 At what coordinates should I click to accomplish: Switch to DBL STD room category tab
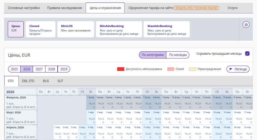pyautogui.click(x=28, y=81)
